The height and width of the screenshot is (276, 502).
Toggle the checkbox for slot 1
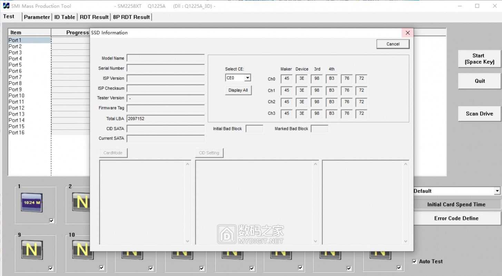[x=52, y=221]
